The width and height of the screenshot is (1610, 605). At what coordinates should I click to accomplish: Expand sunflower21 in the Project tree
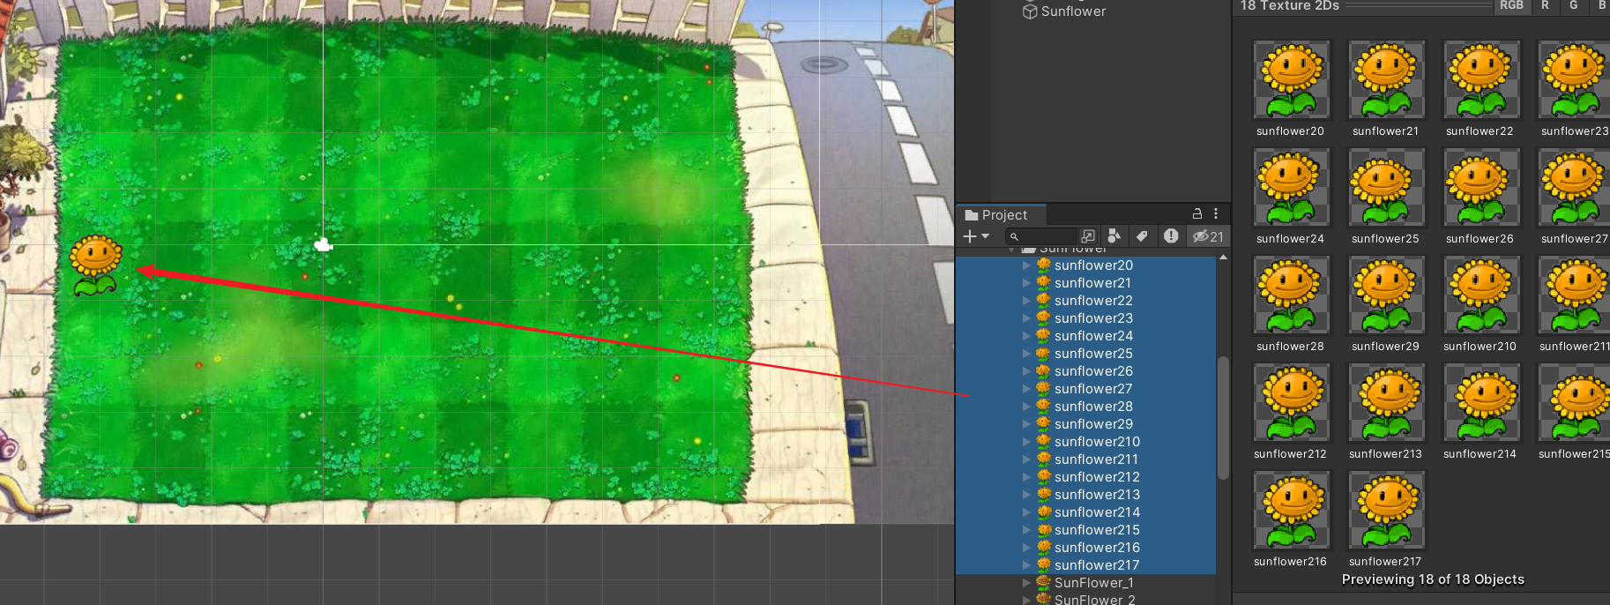tap(1026, 283)
